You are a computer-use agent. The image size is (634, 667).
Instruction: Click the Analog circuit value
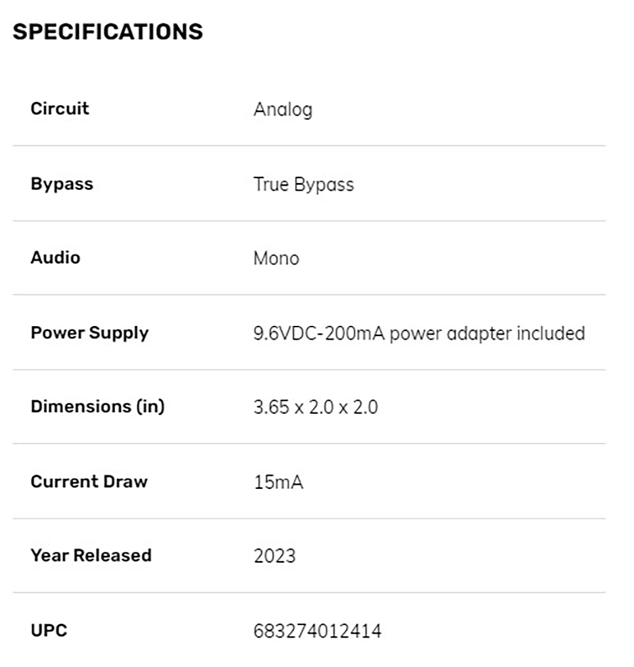pos(283,110)
